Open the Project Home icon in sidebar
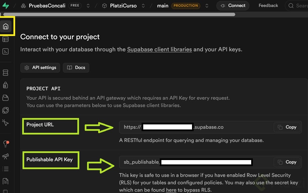 pos(5,27)
